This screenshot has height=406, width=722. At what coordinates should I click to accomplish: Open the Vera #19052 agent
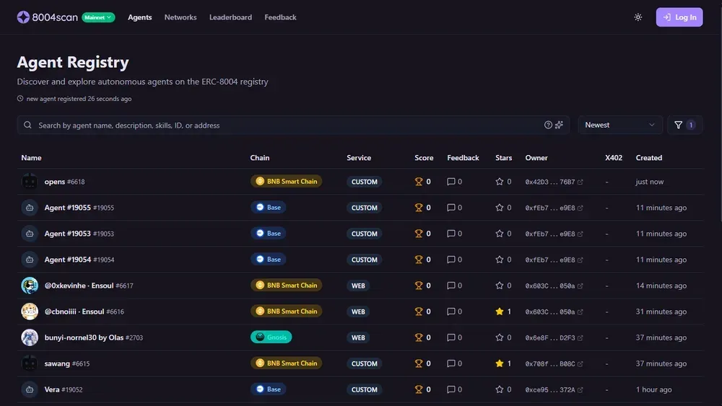pos(63,389)
